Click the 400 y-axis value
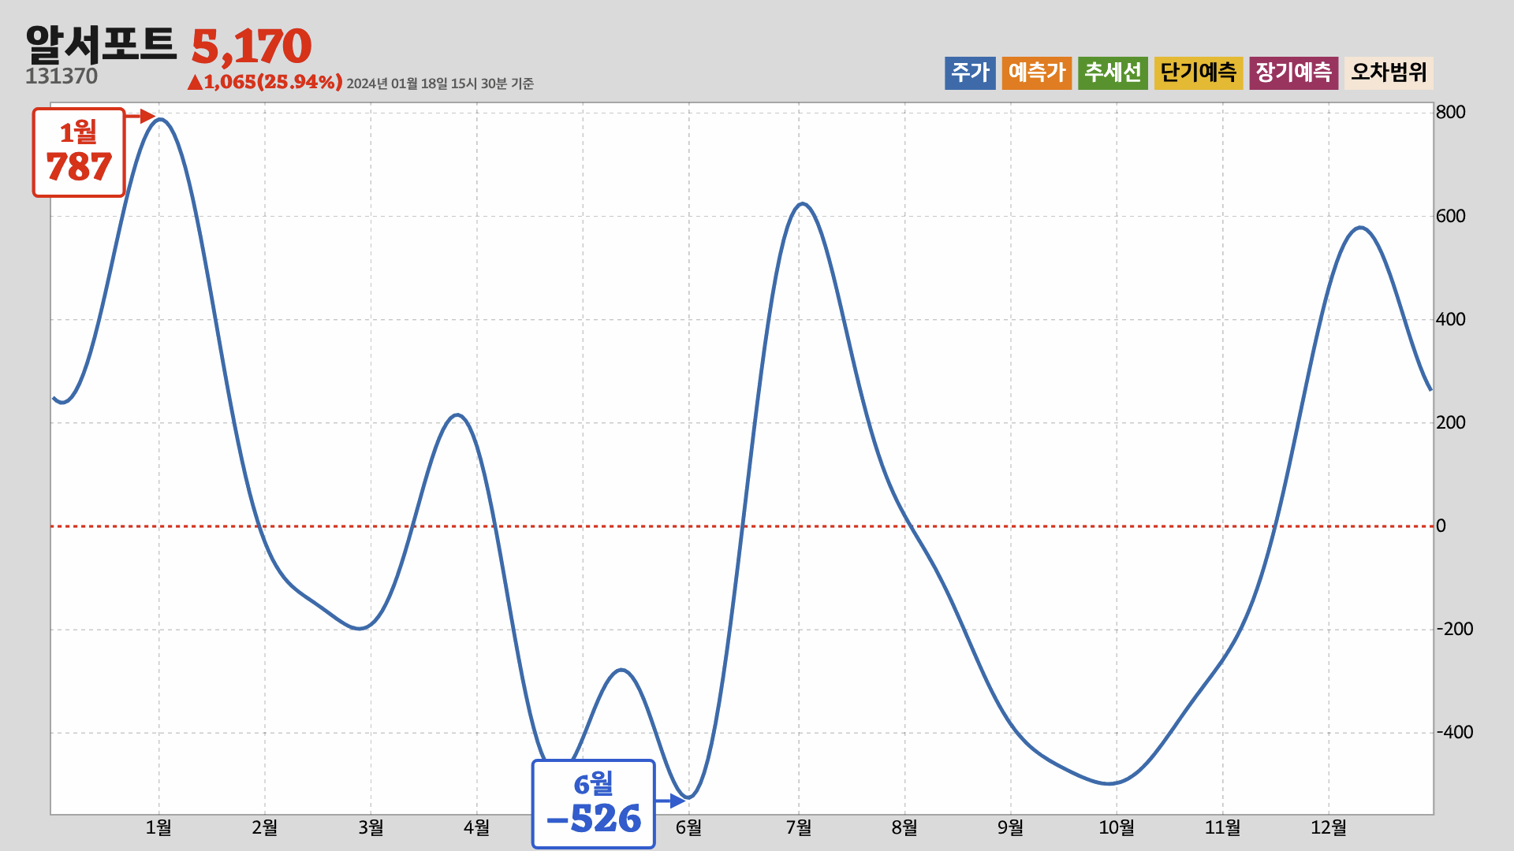Image resolution: width=1514 pixels, height=851 pixels. point(1451,319)
